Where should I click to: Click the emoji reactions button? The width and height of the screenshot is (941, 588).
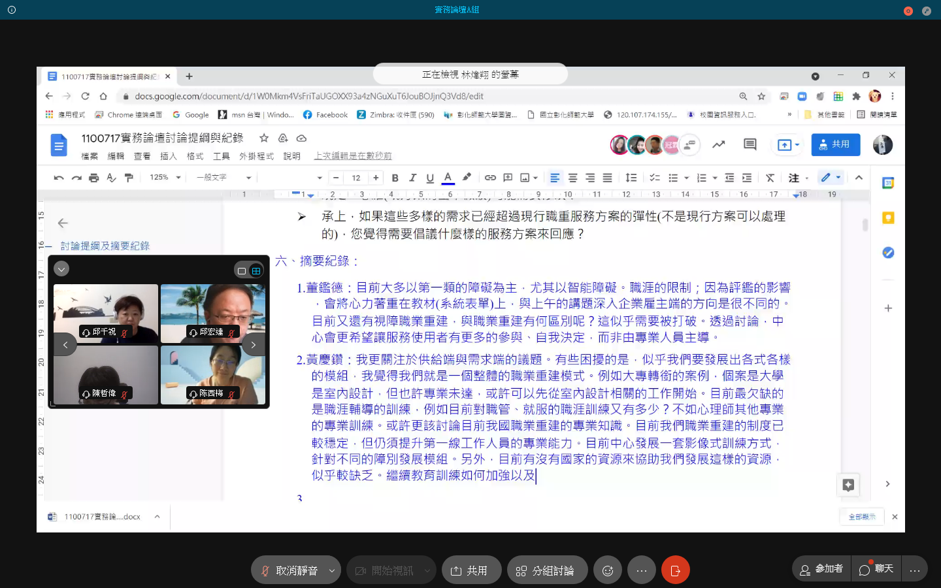pos(607,570)
